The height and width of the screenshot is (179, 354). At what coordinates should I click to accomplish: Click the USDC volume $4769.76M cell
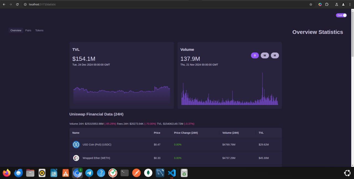point(229,144)
